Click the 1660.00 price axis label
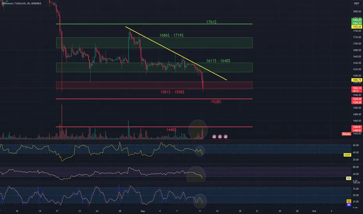Image resolution: width=363 pixels, height=214 pixels. pos(357,56)
